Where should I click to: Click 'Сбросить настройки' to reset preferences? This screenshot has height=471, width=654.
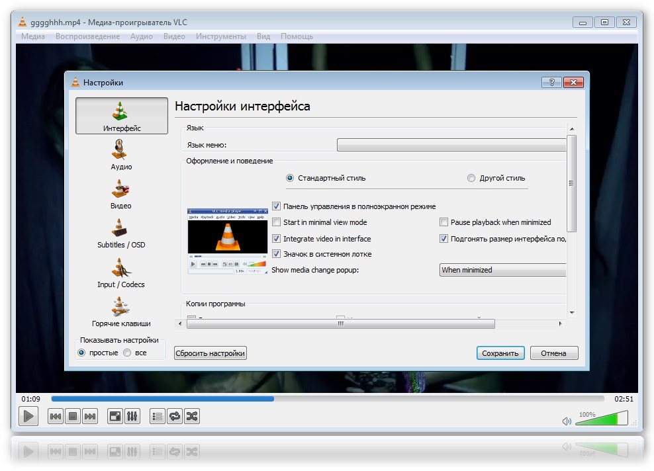pos(210,353)
